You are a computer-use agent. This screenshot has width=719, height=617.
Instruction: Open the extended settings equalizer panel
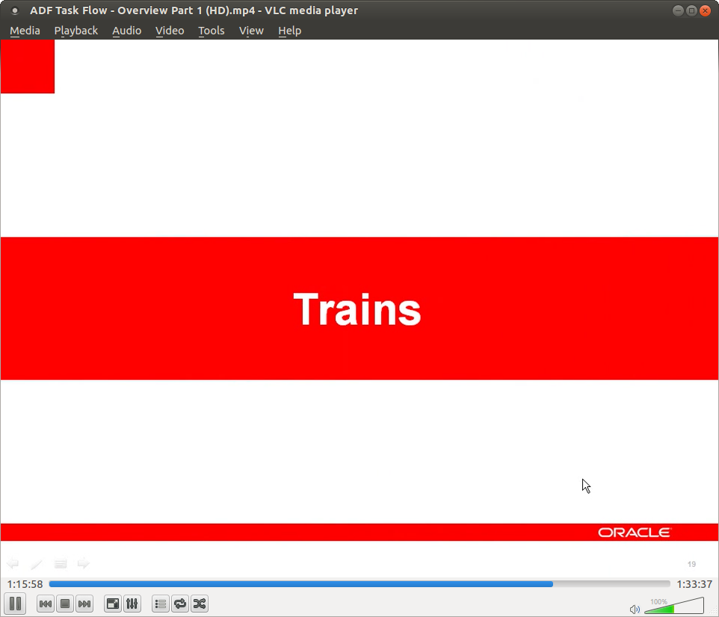click(x=132, y=604)
